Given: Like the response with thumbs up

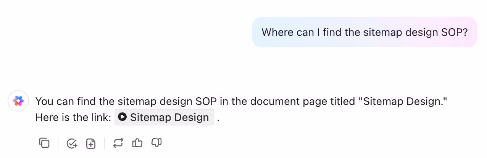Looking at the screenshot, I should click(137, 143).
